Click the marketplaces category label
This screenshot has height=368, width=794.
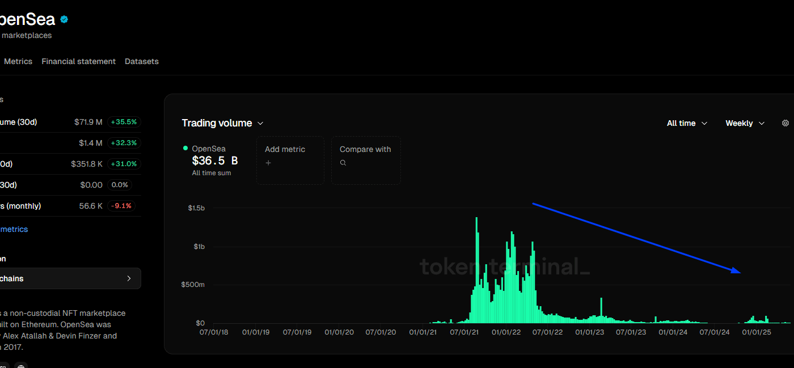point(27,35)
